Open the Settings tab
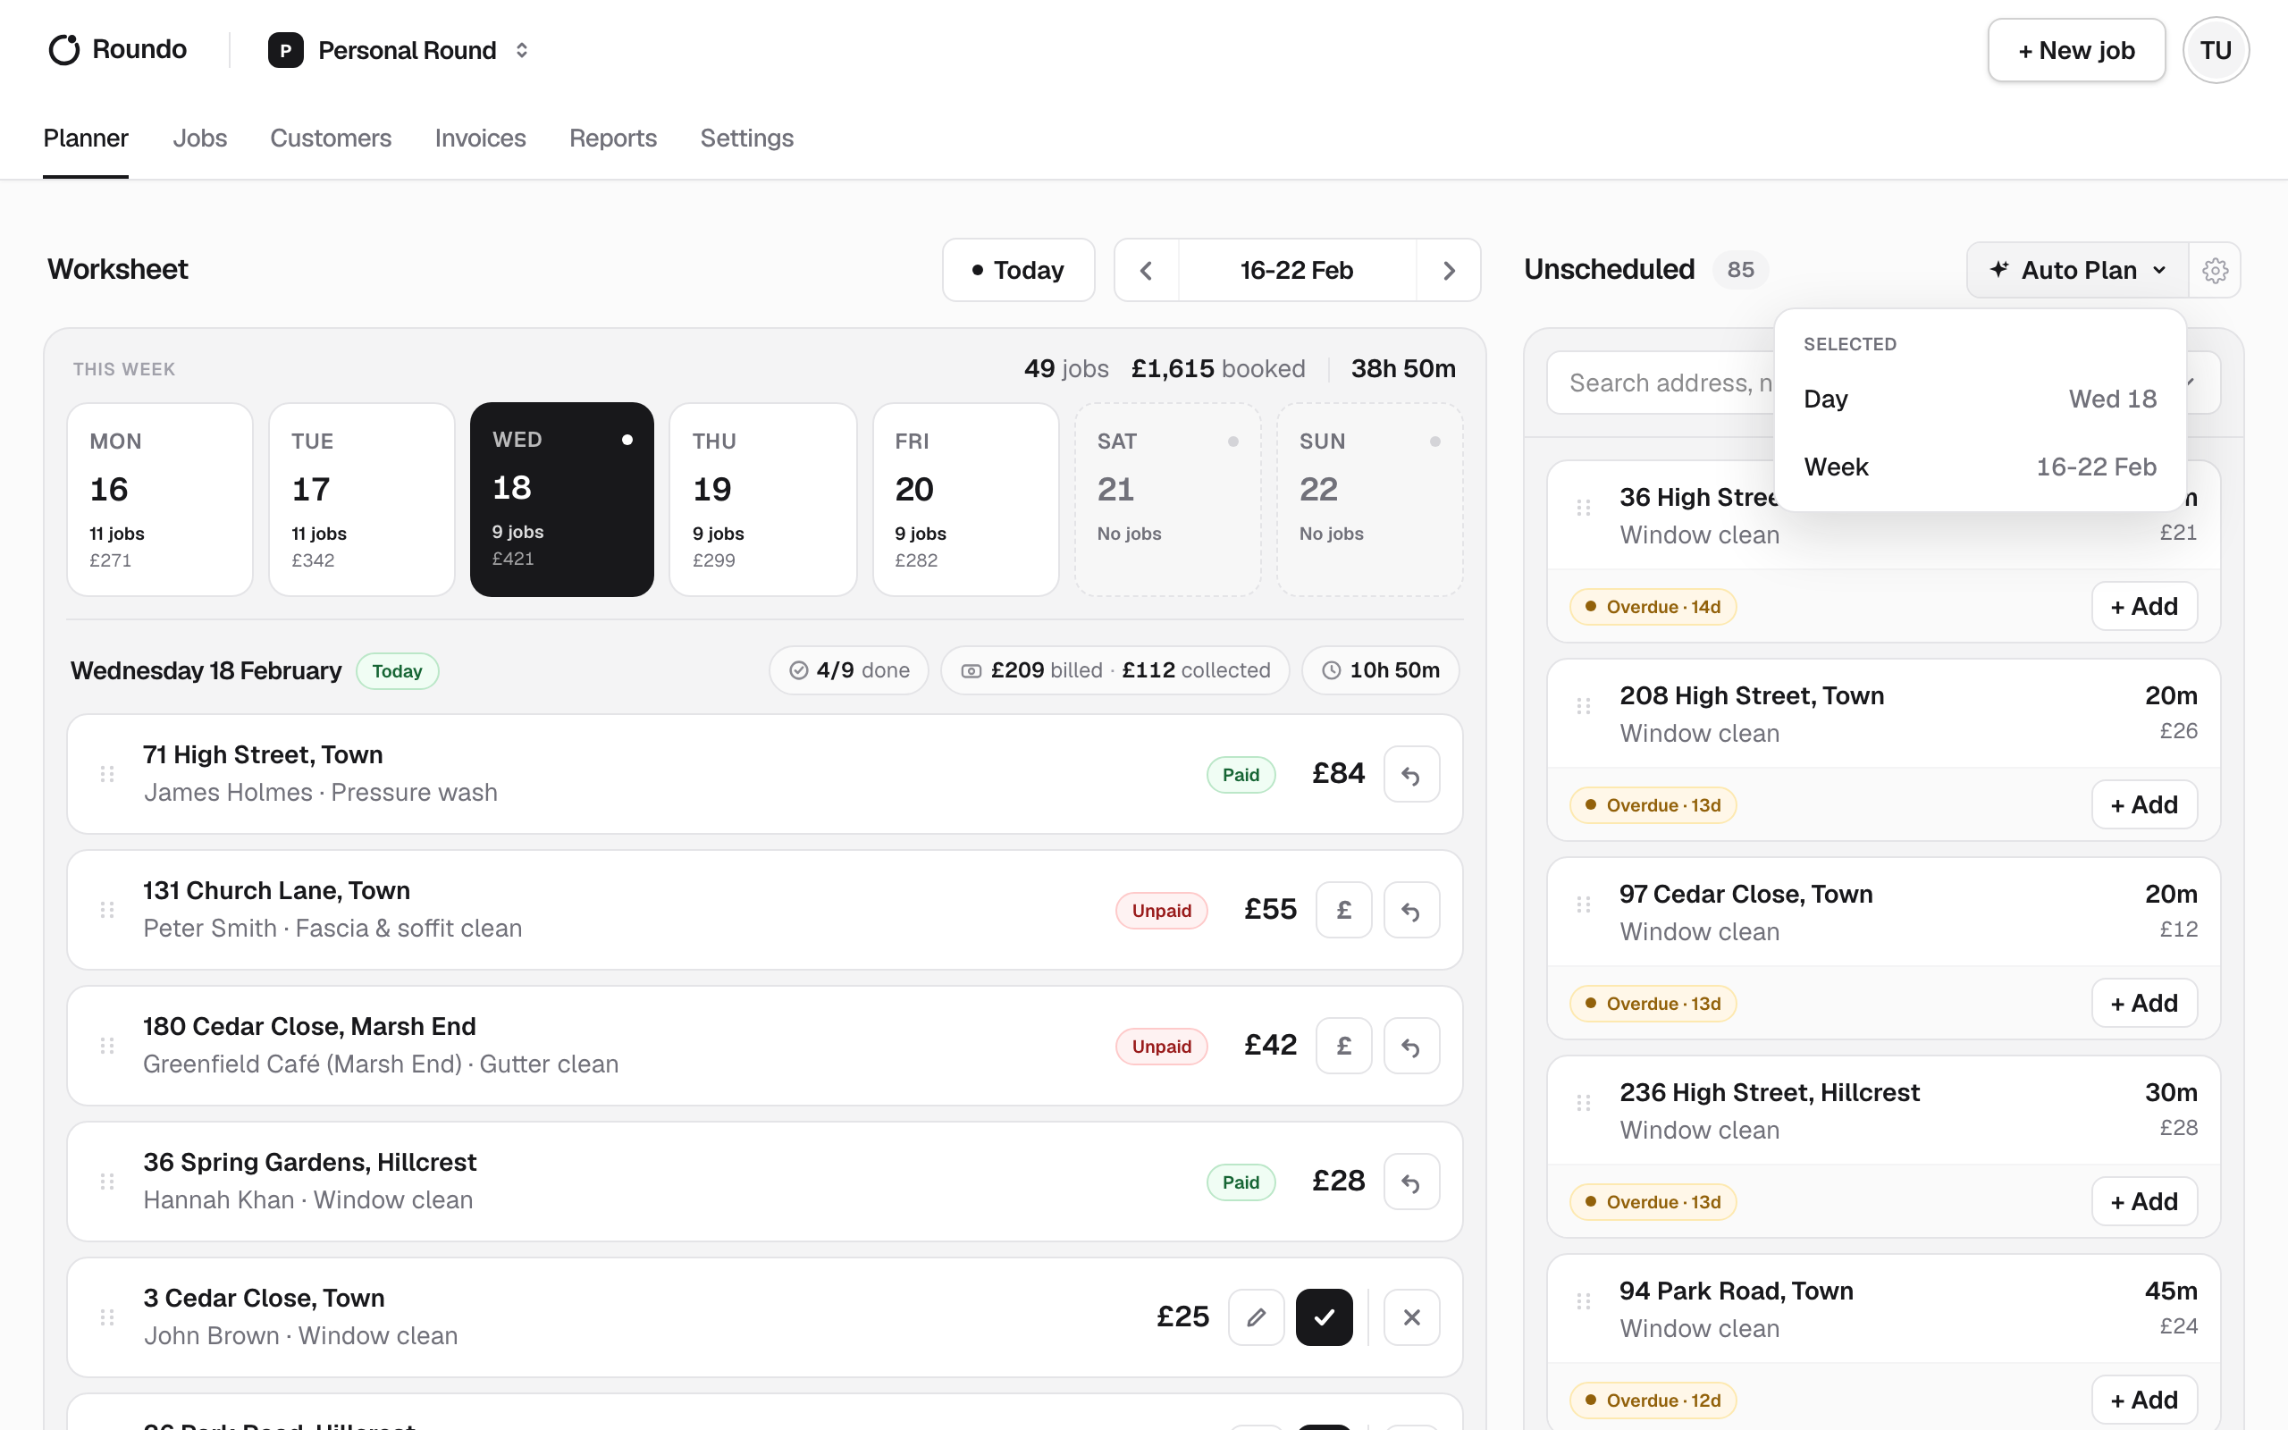This screenshot has width=2288, height=1430. 747,138
